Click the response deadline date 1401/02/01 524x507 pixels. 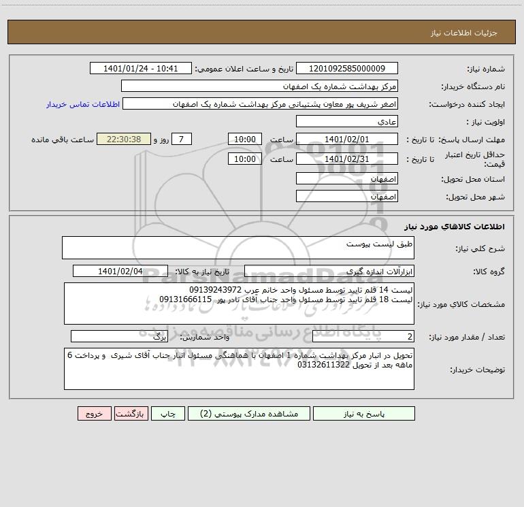[x=347, y=139]
